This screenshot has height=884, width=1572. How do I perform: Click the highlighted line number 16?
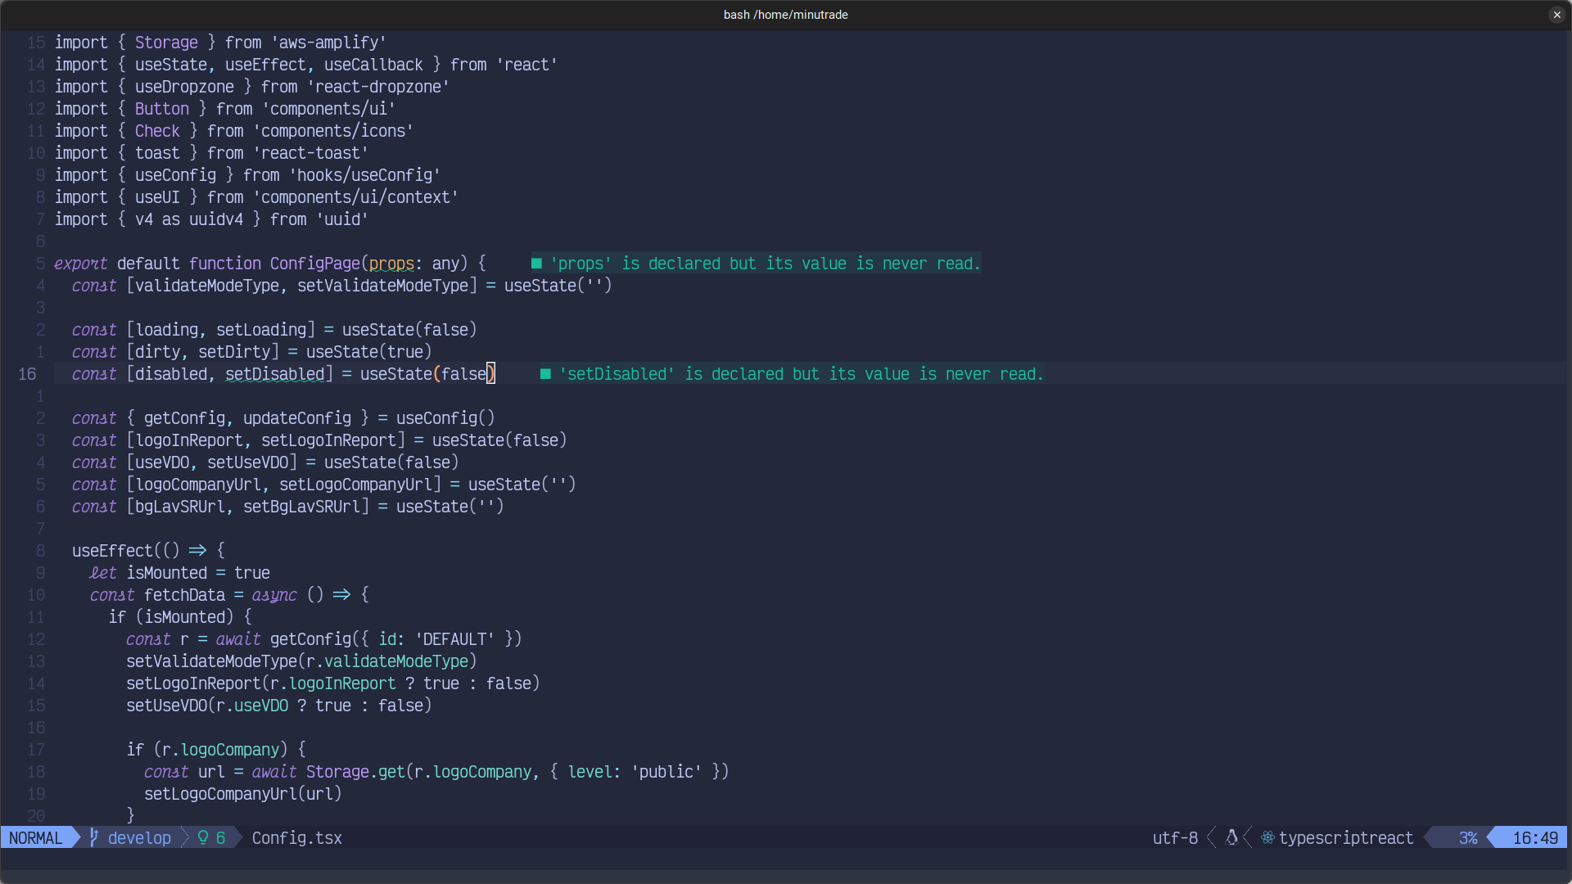(x=27, y=374)
